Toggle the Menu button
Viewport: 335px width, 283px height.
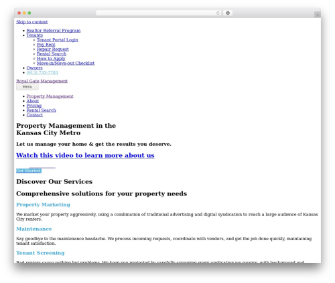[27, 87]
